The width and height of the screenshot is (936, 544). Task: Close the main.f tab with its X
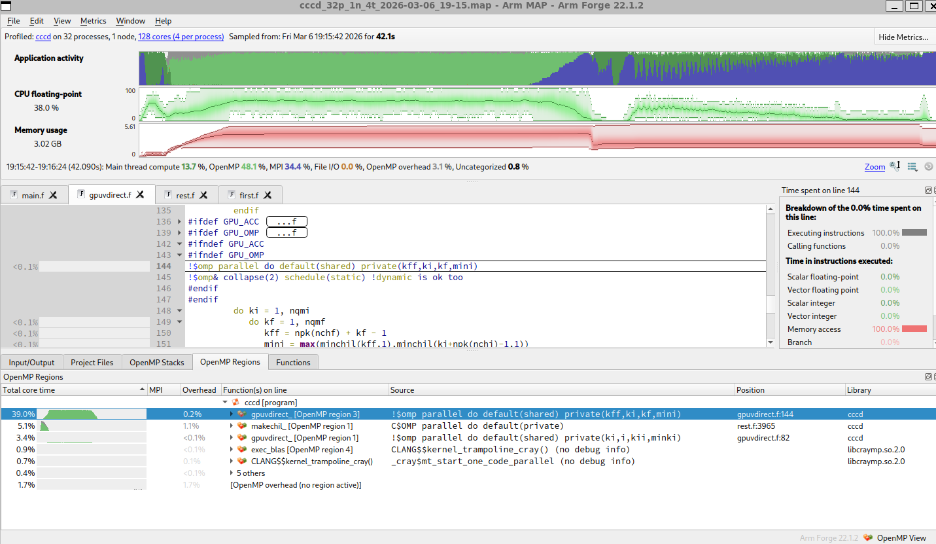(54, 195)
